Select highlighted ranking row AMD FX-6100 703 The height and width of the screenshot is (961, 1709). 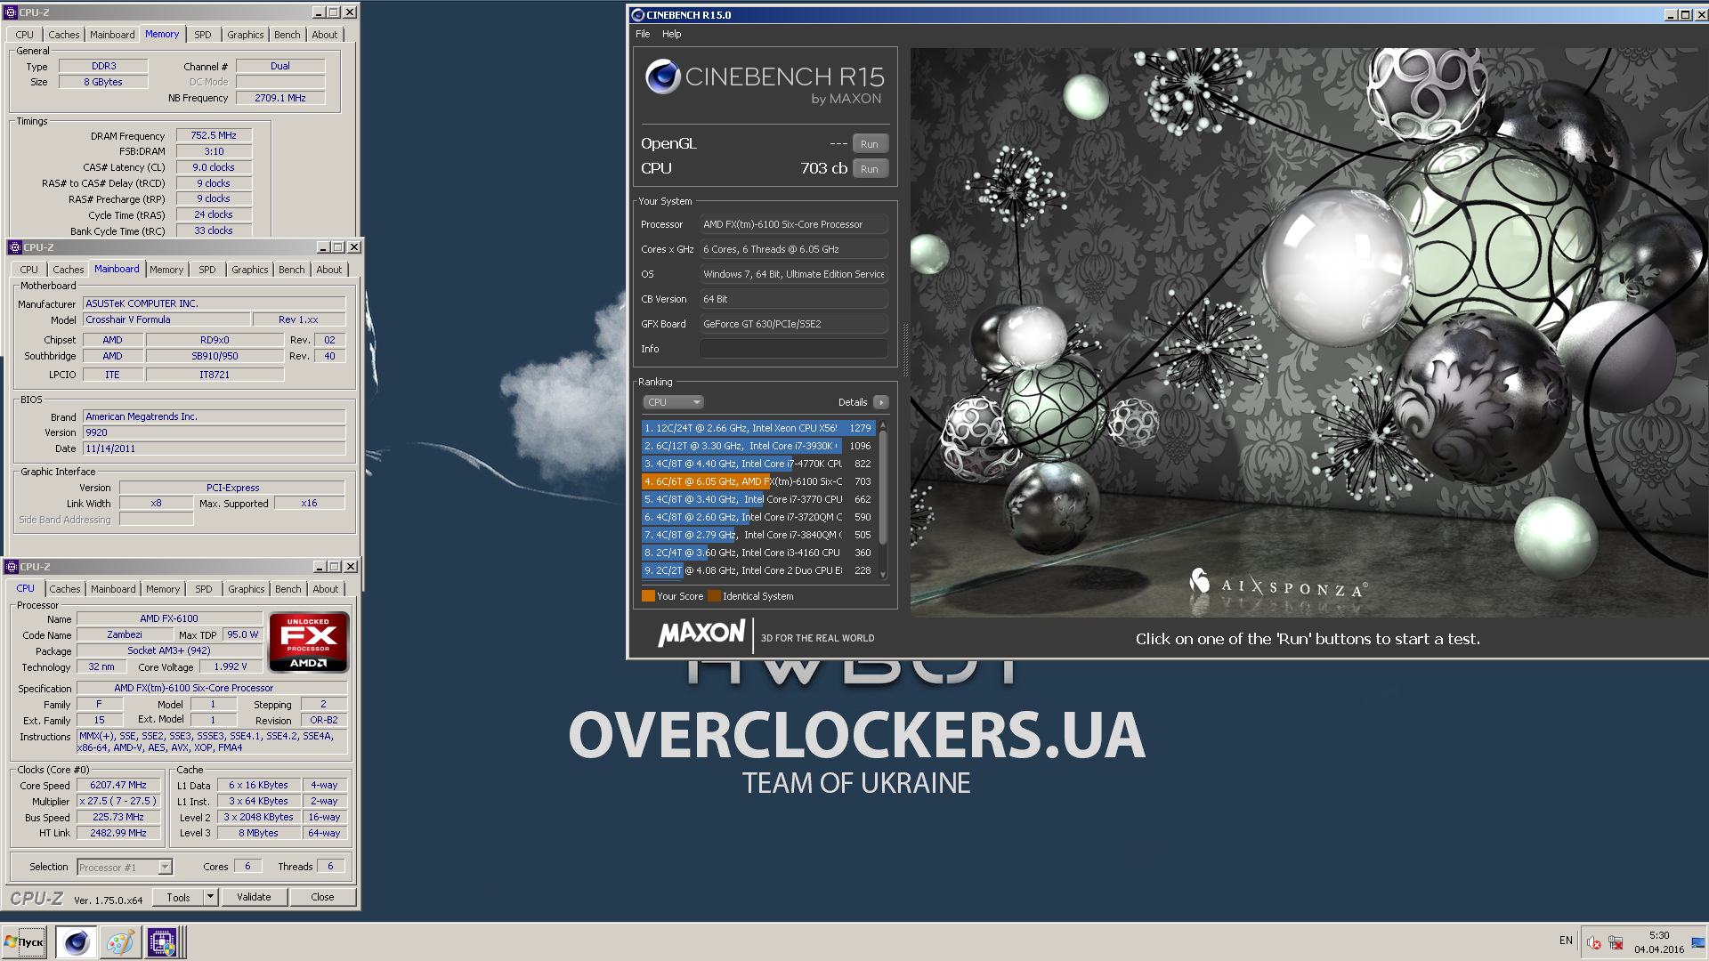tap(758, 481)
